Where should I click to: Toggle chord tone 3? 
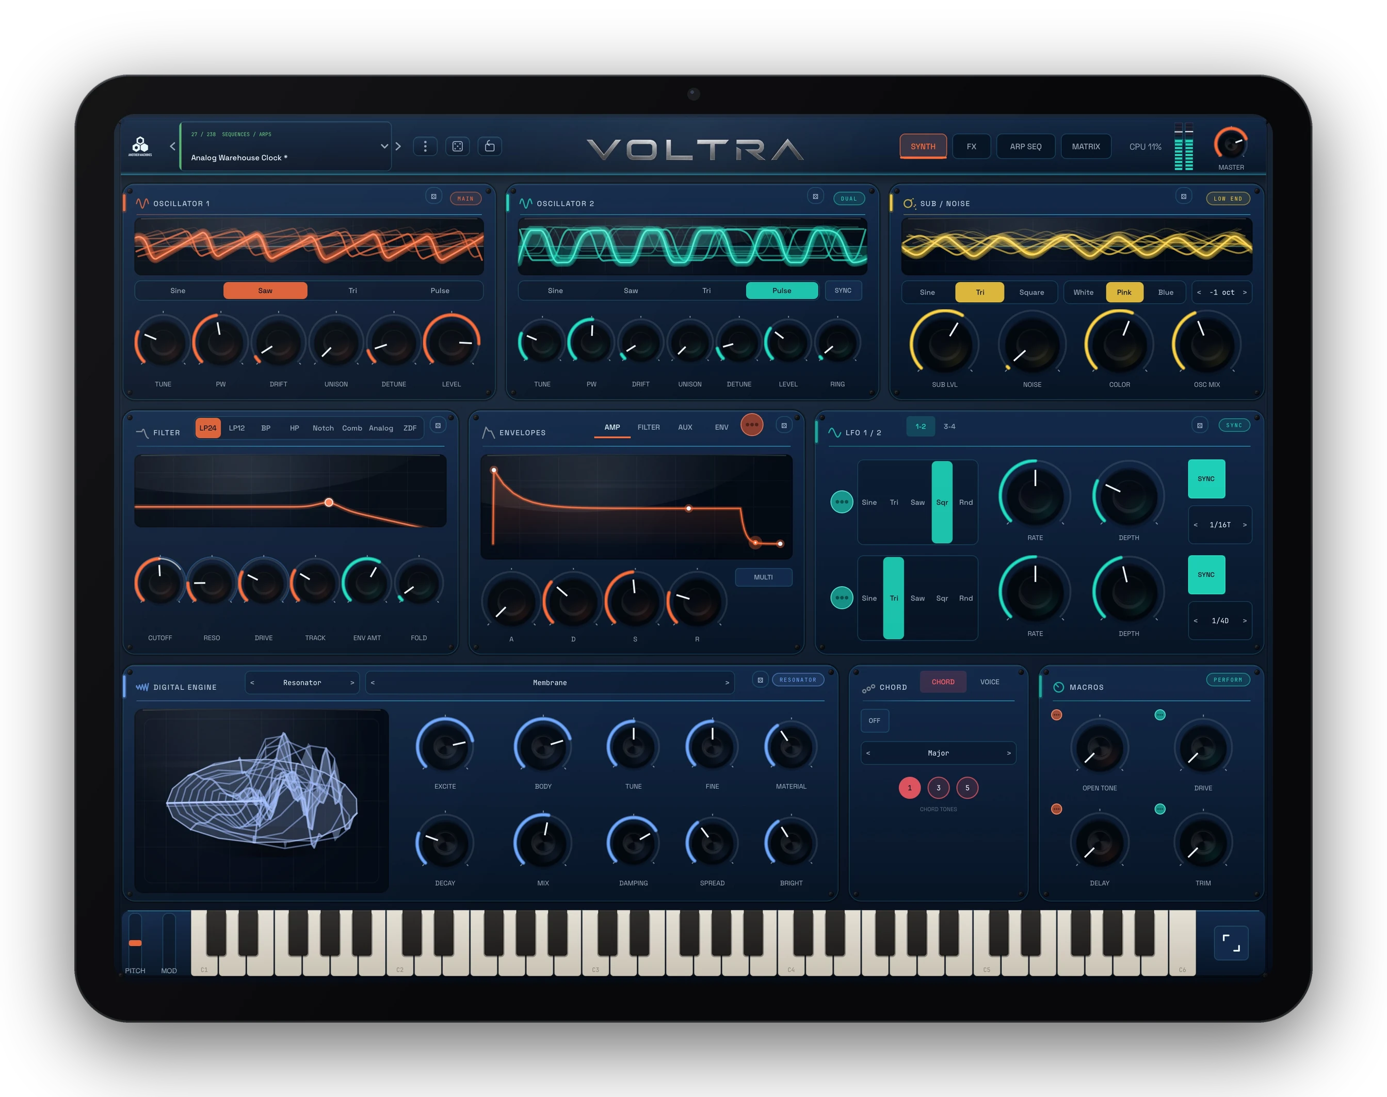pos(938,788)
